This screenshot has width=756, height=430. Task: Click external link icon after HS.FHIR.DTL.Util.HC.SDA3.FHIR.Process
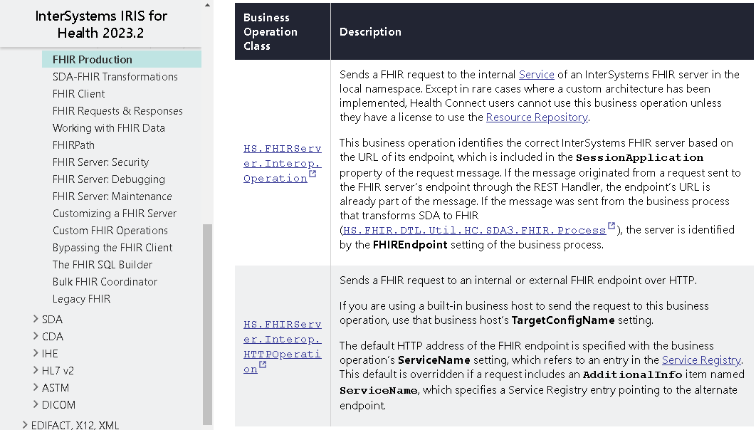coord(611,227)
